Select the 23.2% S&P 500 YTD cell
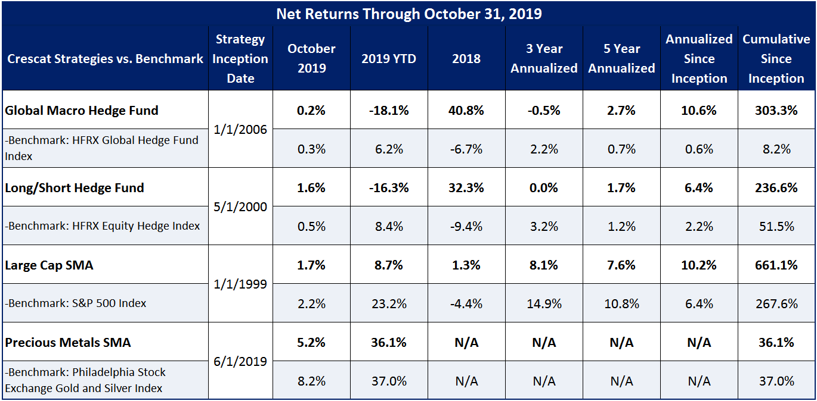The image size is (817, 401). [389, 303]
